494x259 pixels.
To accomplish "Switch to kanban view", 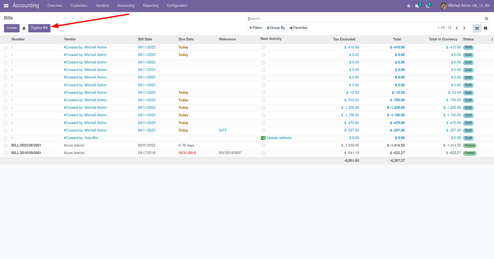I will (485, 28).
